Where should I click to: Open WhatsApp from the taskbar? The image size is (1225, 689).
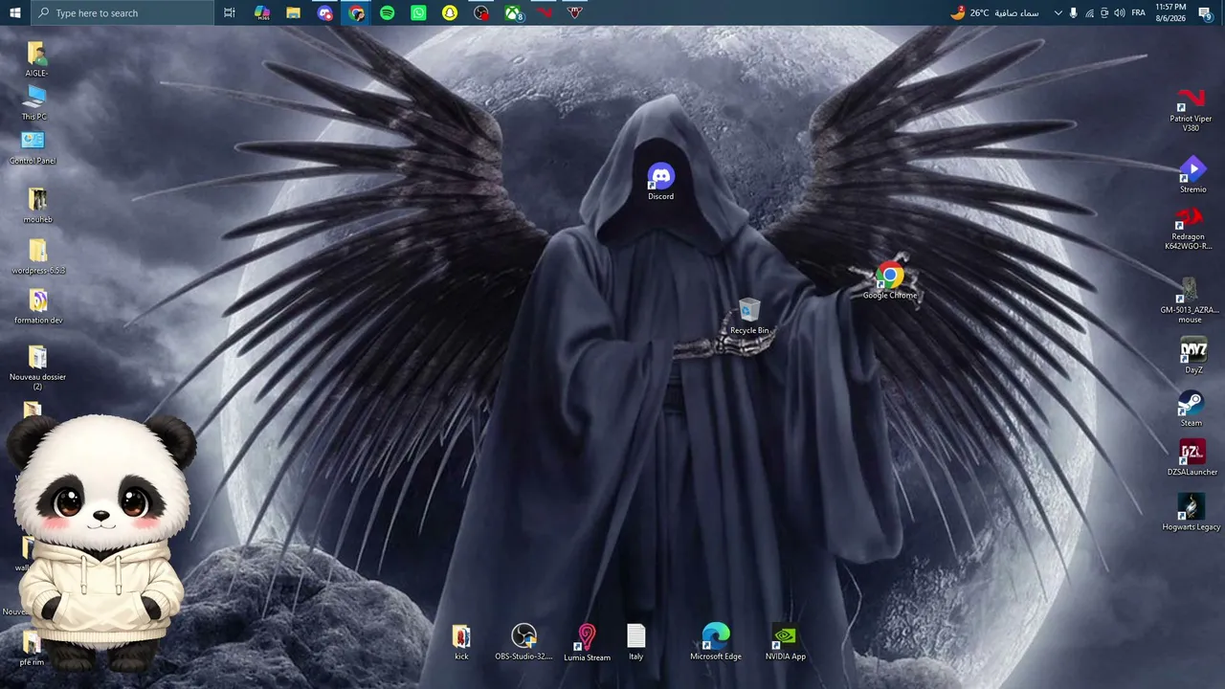(x=418, y=12)
